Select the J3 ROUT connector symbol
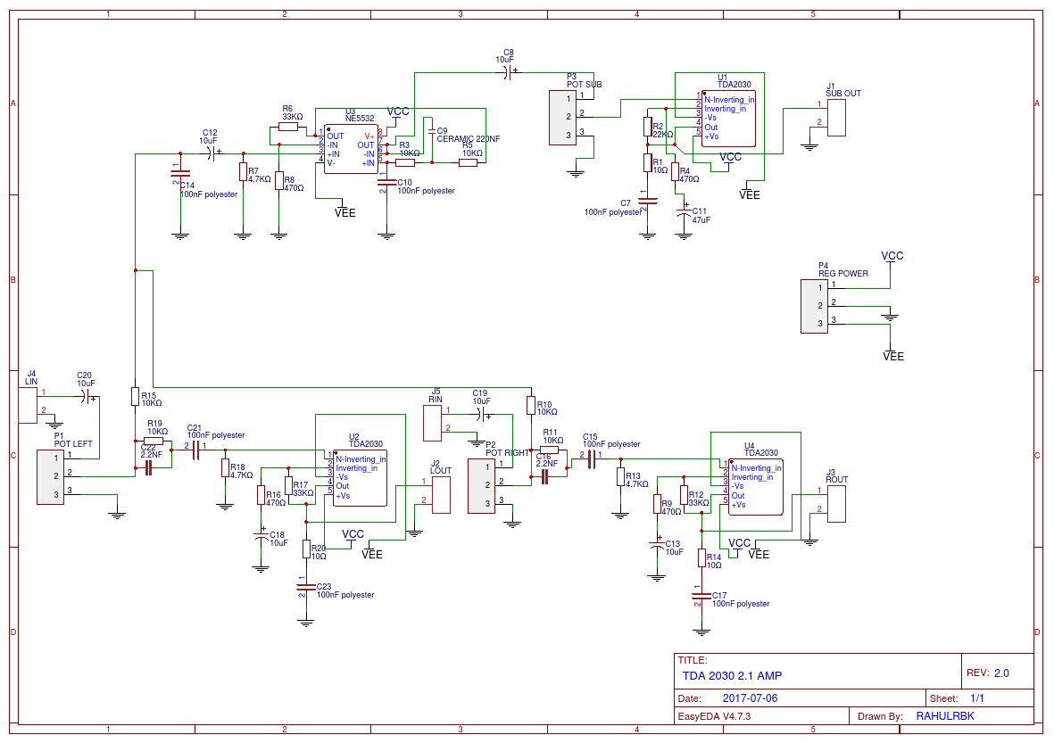The width and height of the screenshot is (1054, 743). pyautogui.click(x=836, y=504)
